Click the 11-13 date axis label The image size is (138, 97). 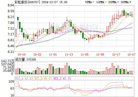[69, 54]
